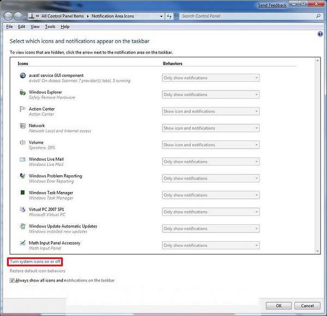This screenshot has width=327, height=316.
Task: Click the OK button
Action: click(278, 306)
